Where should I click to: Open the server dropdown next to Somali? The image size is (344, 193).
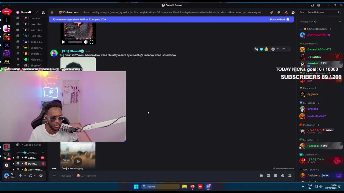click(36, 12)
